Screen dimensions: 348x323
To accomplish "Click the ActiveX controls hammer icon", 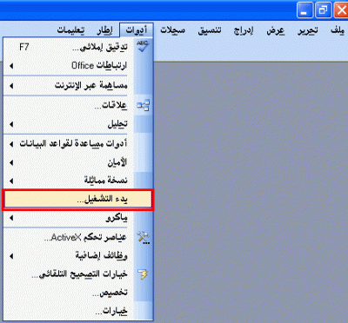I will pyautogui.click(x=143, y=238).
